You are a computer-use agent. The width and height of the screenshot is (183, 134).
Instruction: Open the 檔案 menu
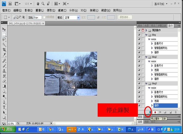[x=7, y=11]
